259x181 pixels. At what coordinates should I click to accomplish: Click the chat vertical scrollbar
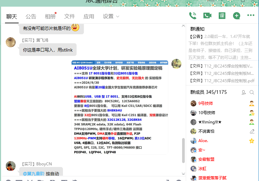tap(183, 150)
